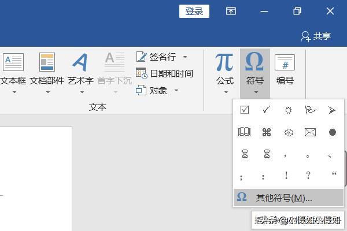Screen dimensions: 347x231
Task: Minimize the Word window
Action: pyautogui.click(x=264, y=12)
